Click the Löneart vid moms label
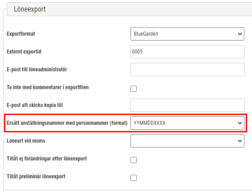Screen dimensions: 252x193 point(26,141)
